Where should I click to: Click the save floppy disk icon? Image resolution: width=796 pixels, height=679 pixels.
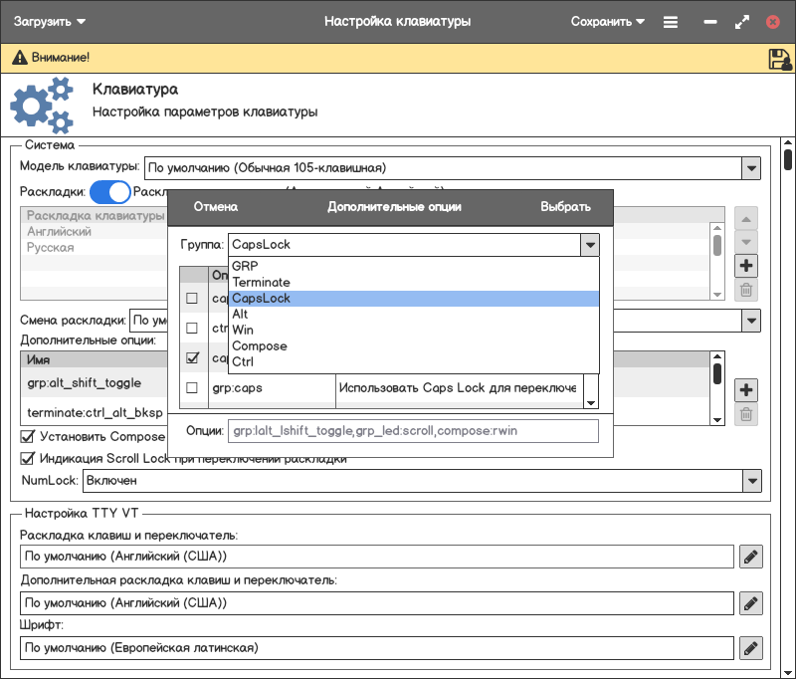click(779, 59)
